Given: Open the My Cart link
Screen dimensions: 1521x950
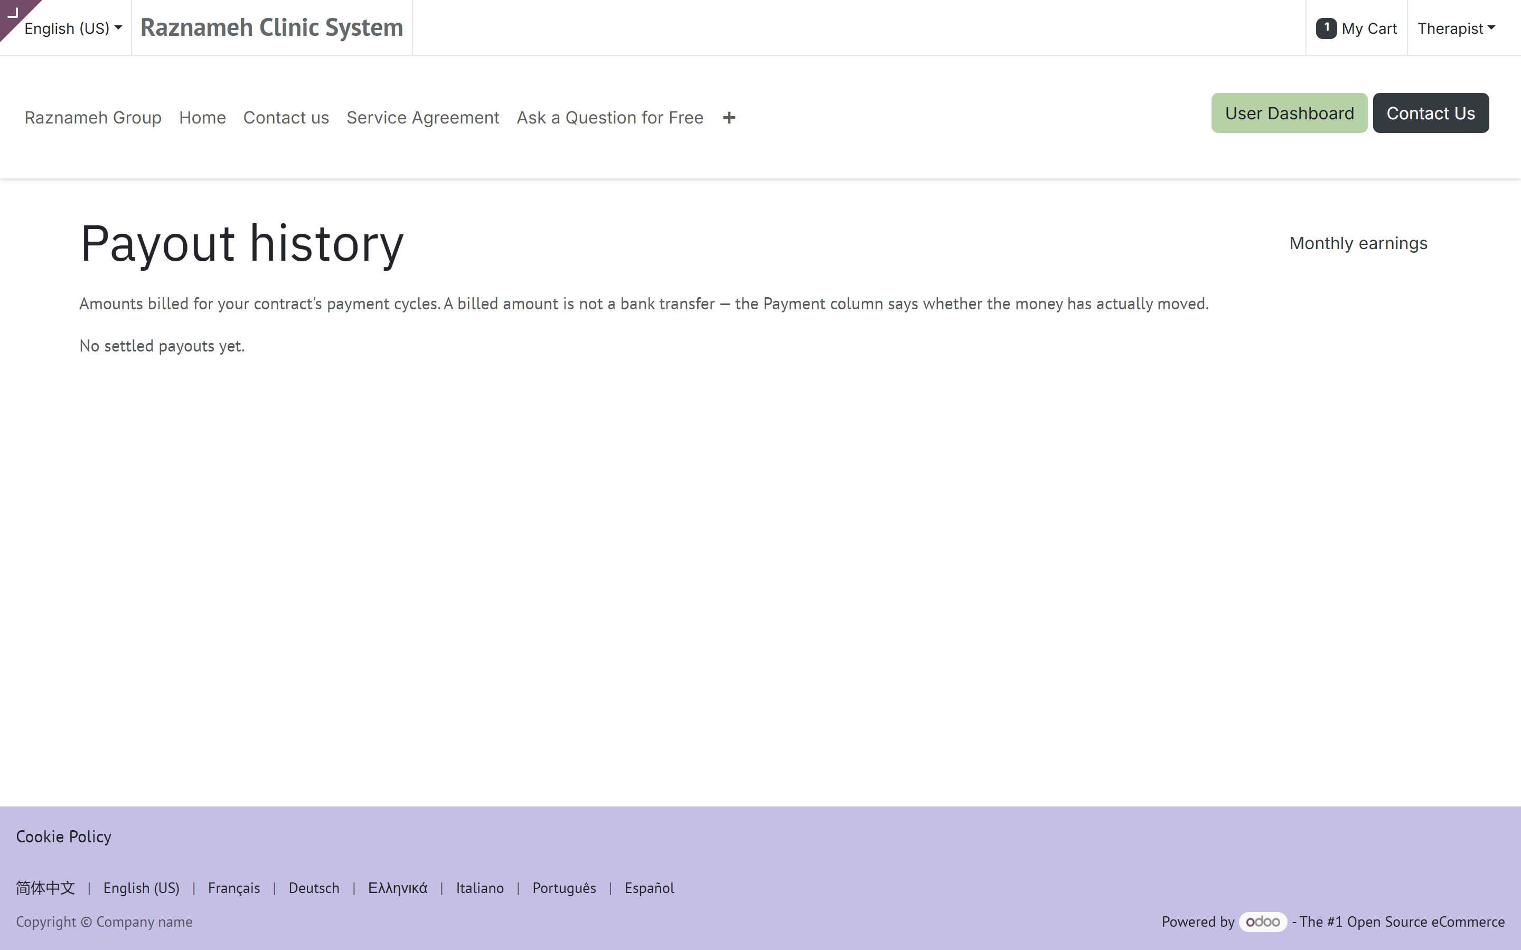Looking at the screenshot, I should tap(1356, 28).
